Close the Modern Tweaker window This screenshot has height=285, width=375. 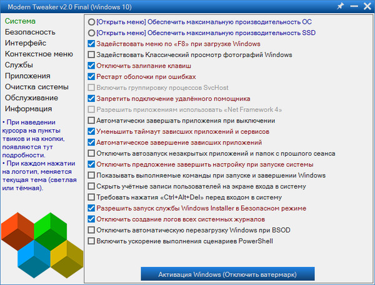pyautogui.click(x=367, y=6)
